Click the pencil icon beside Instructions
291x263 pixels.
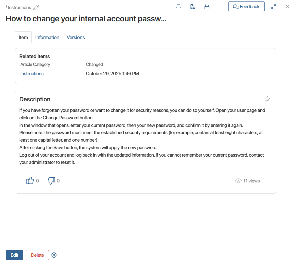(x=36, y=8)
